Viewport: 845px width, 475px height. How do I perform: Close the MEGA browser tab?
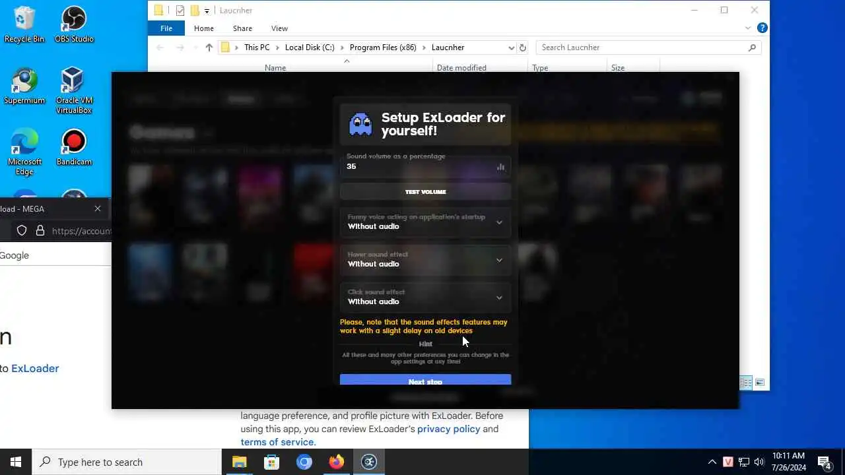point(98,208)
